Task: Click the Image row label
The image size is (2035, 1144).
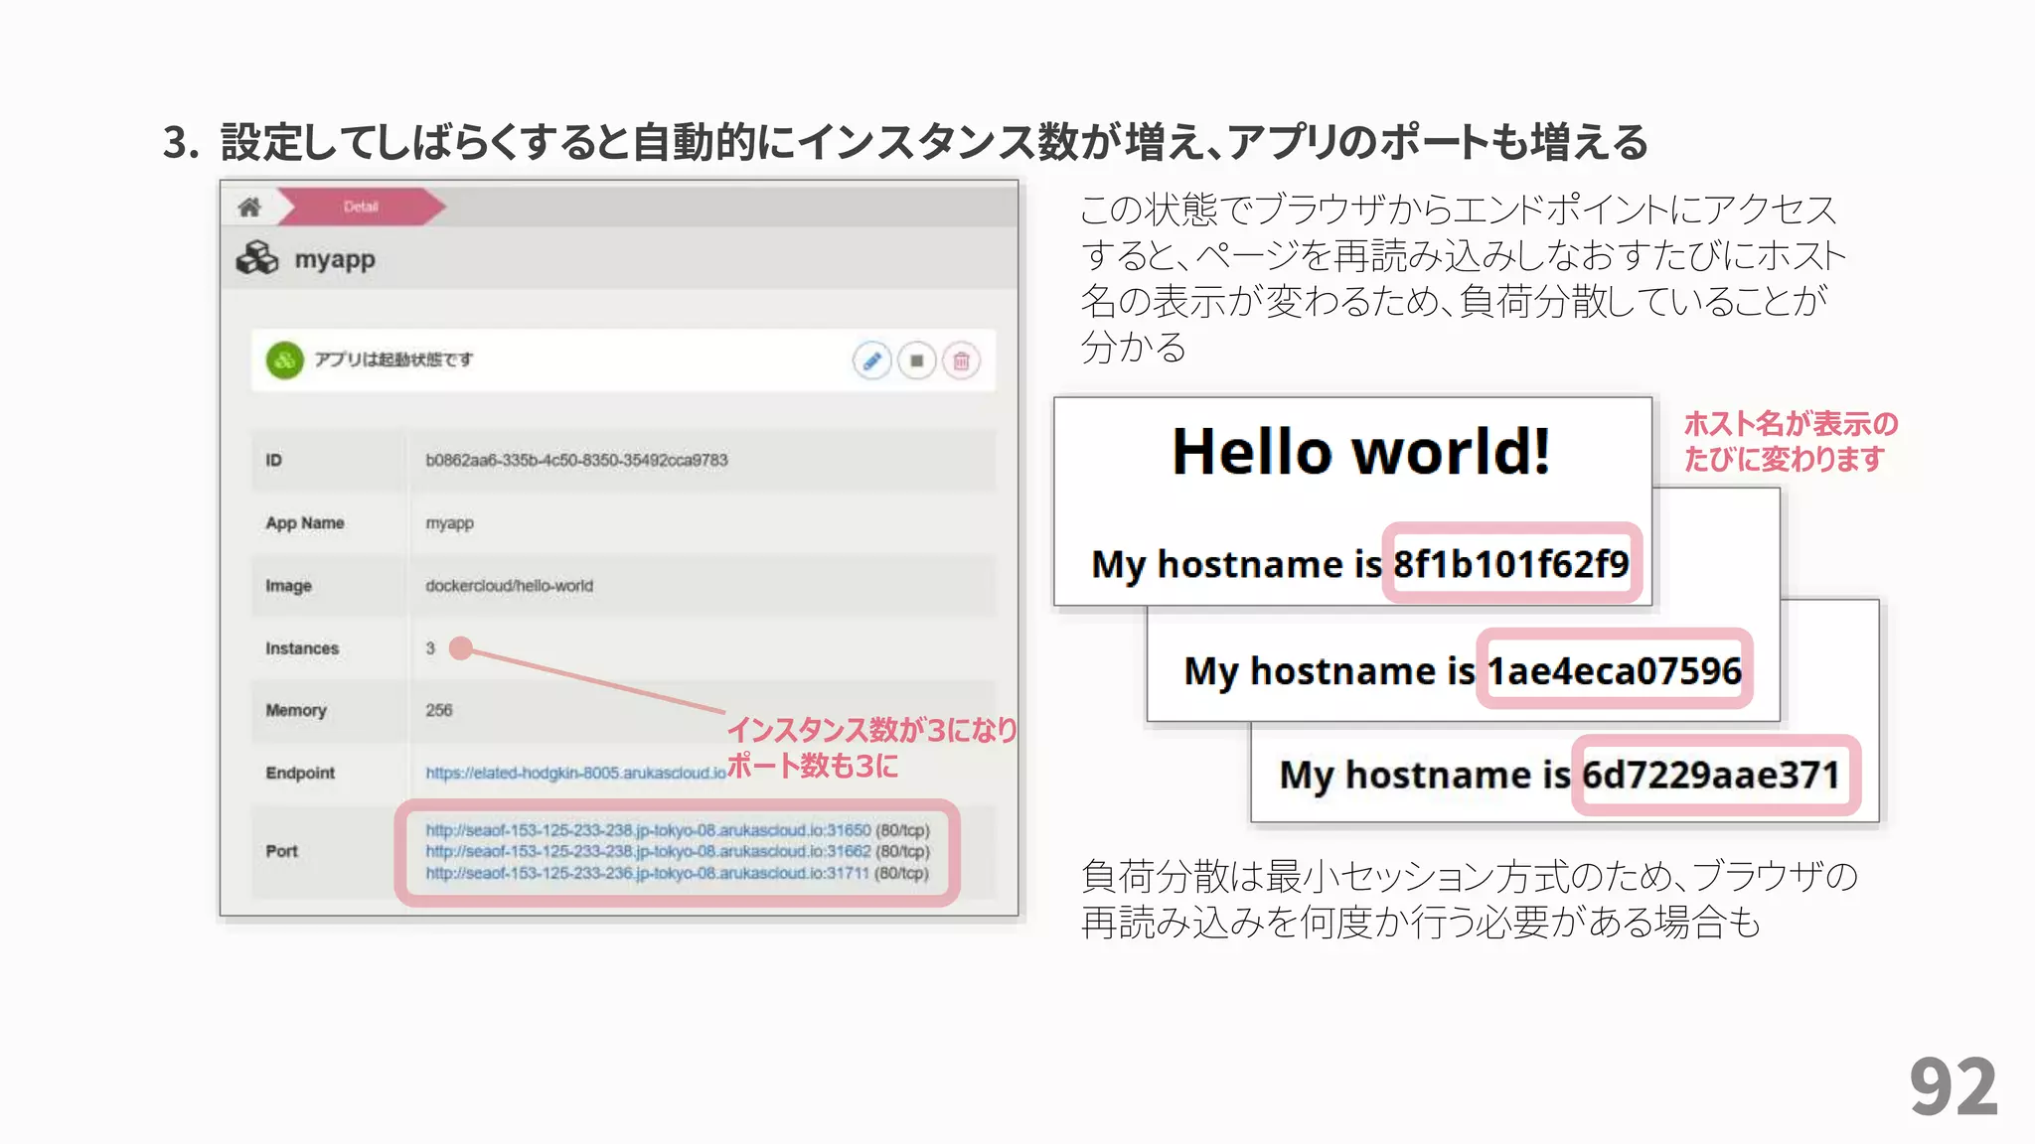Action: click(x=288, y=586)
